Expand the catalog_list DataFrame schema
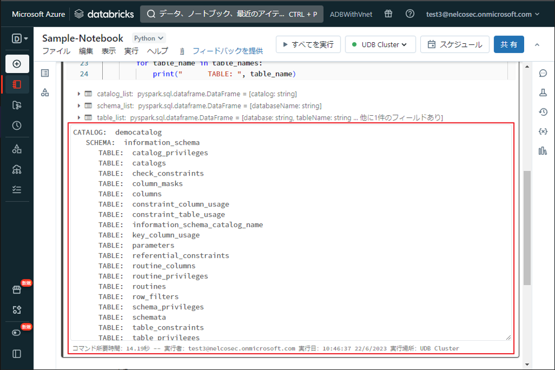555x370 pixels. [x=79, y=94]
